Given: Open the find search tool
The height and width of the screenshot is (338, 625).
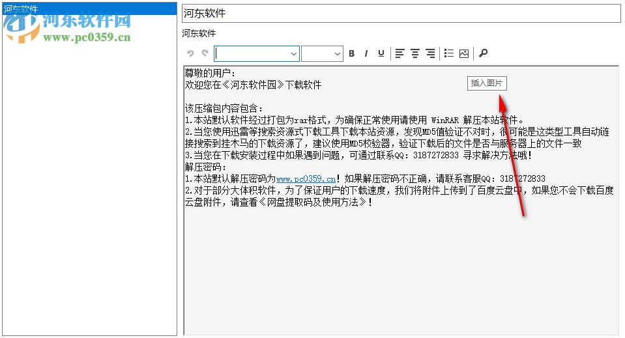Looking at the screenshot, I should tap(483, 53).
